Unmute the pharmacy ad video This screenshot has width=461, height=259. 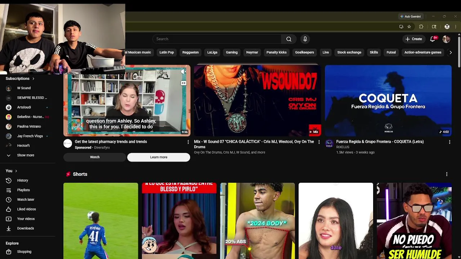pos(184,72)
